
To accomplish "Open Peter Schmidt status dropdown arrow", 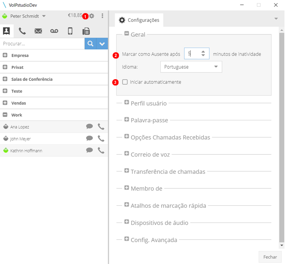I will pos(44,16).
